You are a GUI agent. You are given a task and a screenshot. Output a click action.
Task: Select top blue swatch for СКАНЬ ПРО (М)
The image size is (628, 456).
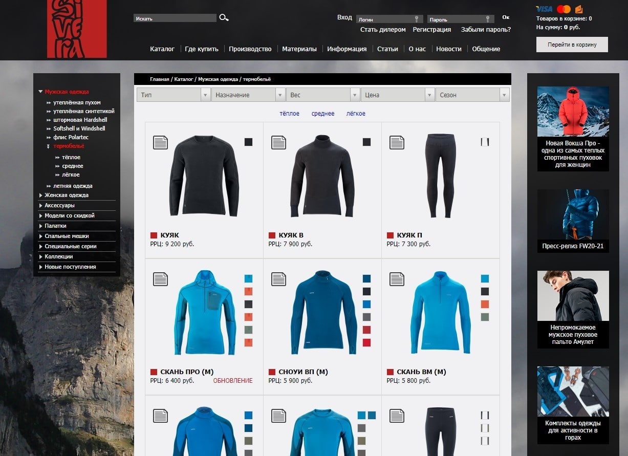pyautogui.click(x=248, y=279)
